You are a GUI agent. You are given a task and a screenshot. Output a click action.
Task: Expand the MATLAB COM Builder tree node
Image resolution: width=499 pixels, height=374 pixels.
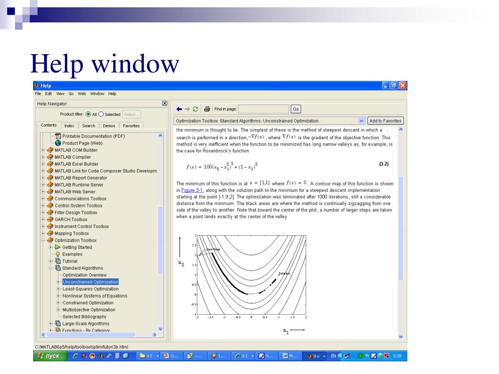(43, 150)
